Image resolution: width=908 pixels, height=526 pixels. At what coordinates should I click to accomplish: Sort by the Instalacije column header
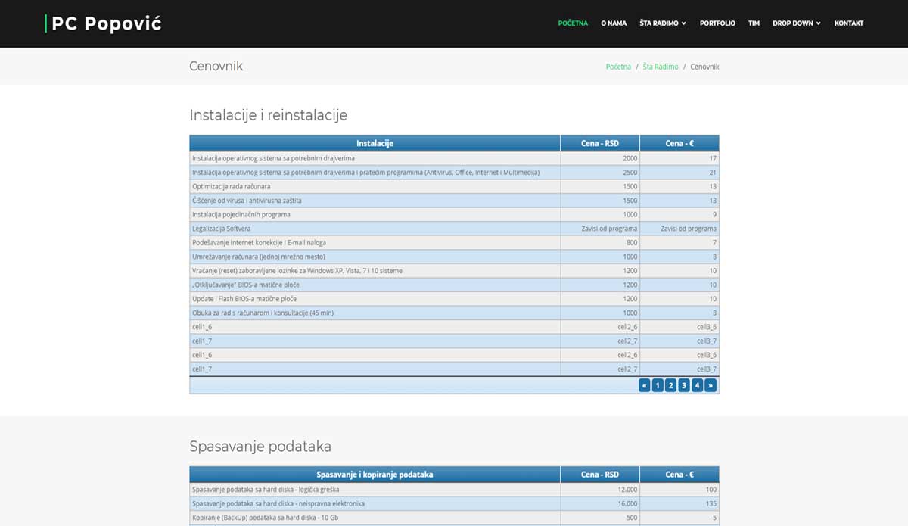coord(375,143)
